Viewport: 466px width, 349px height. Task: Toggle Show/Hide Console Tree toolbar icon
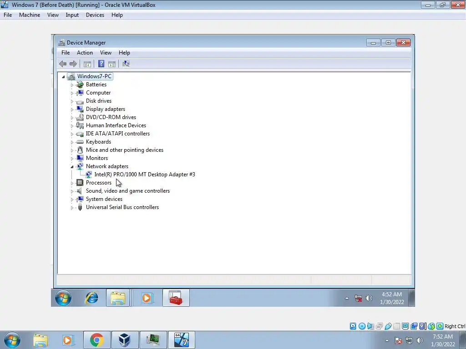click(87, 64)
